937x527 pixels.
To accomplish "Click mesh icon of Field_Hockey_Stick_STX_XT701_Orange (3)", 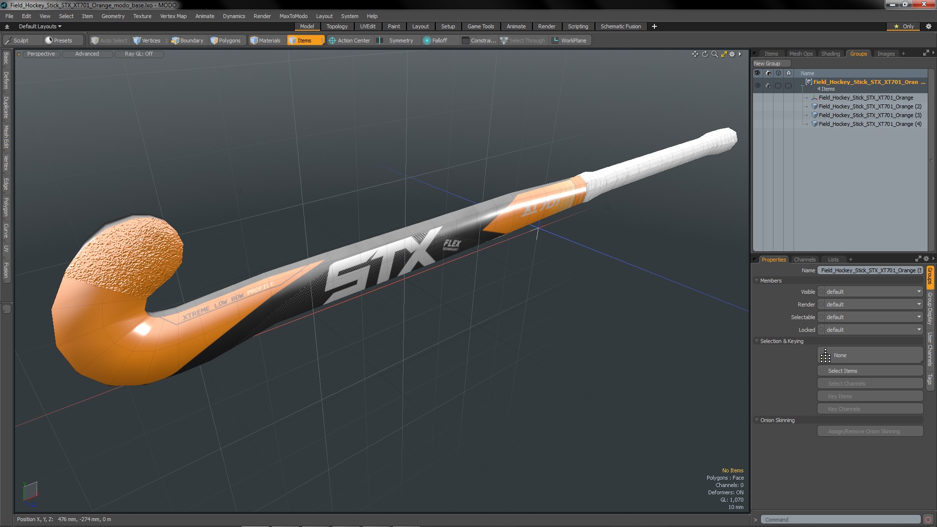I will point(815,115).
